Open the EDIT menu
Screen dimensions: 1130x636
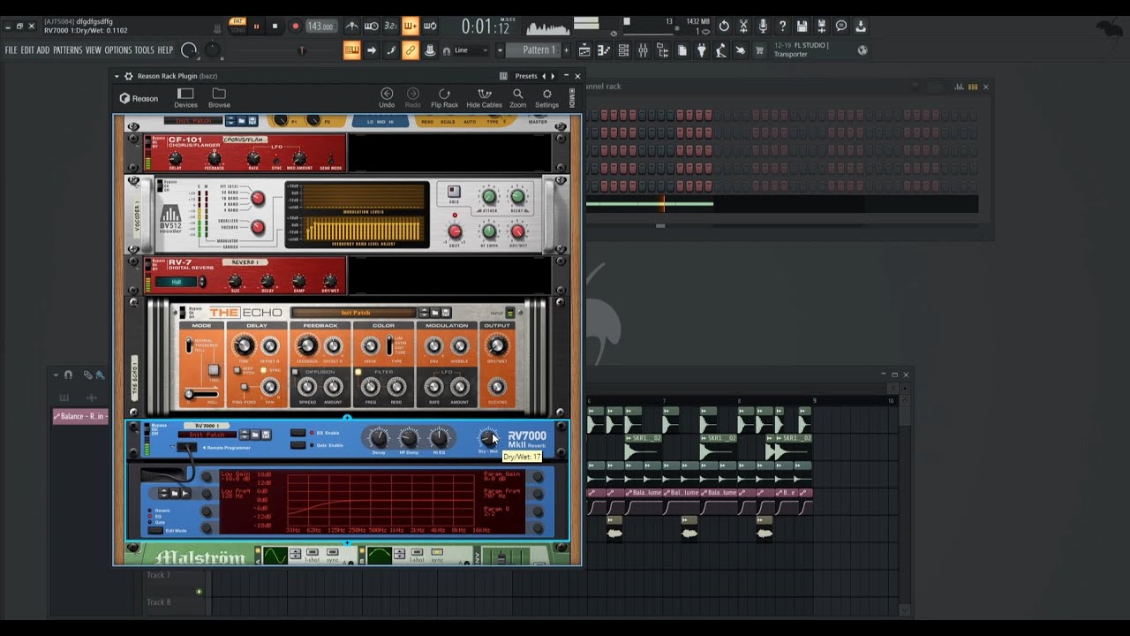[27, 50]
